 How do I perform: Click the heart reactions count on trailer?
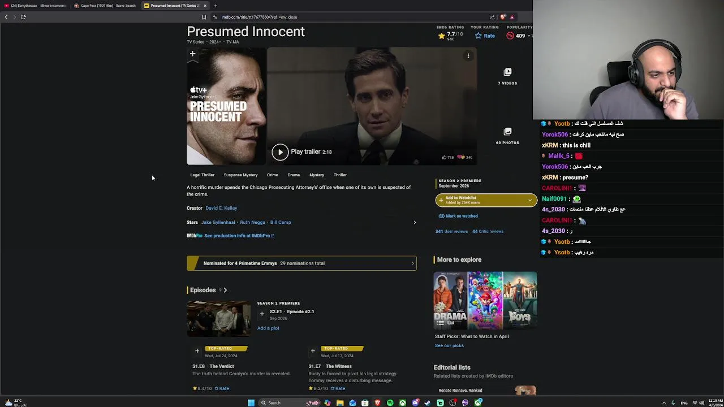tap(464, 157)
